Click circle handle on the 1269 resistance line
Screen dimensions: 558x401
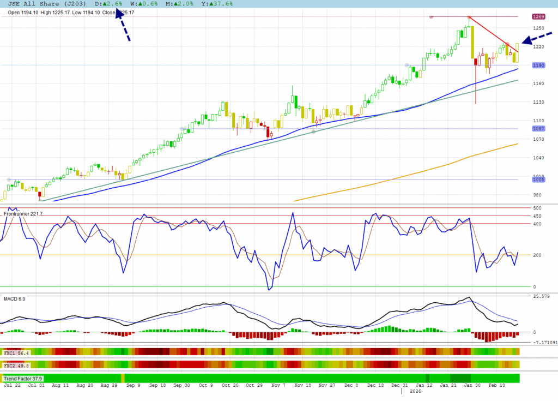click(x=431, y=17)
